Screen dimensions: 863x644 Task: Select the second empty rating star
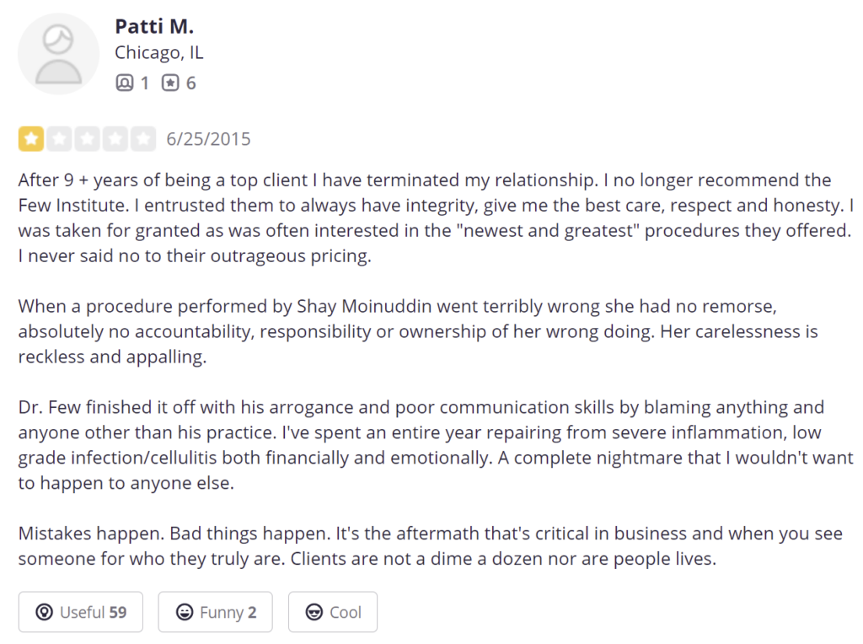[x=60, y=139]
